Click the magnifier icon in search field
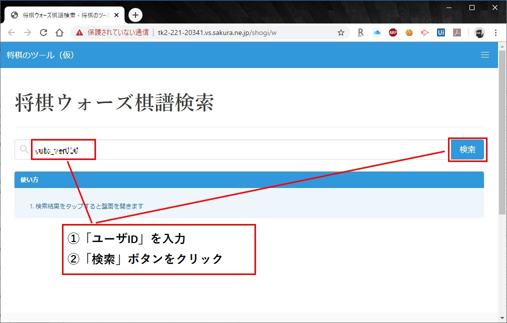This screenshot has height=323, width=507. click(24, 149)
